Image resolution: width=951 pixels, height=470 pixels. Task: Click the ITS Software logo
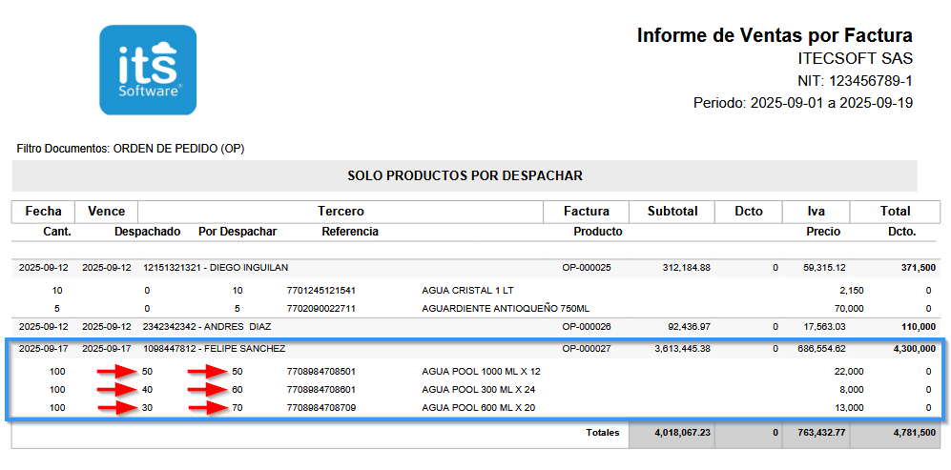[x=148, y=70]
